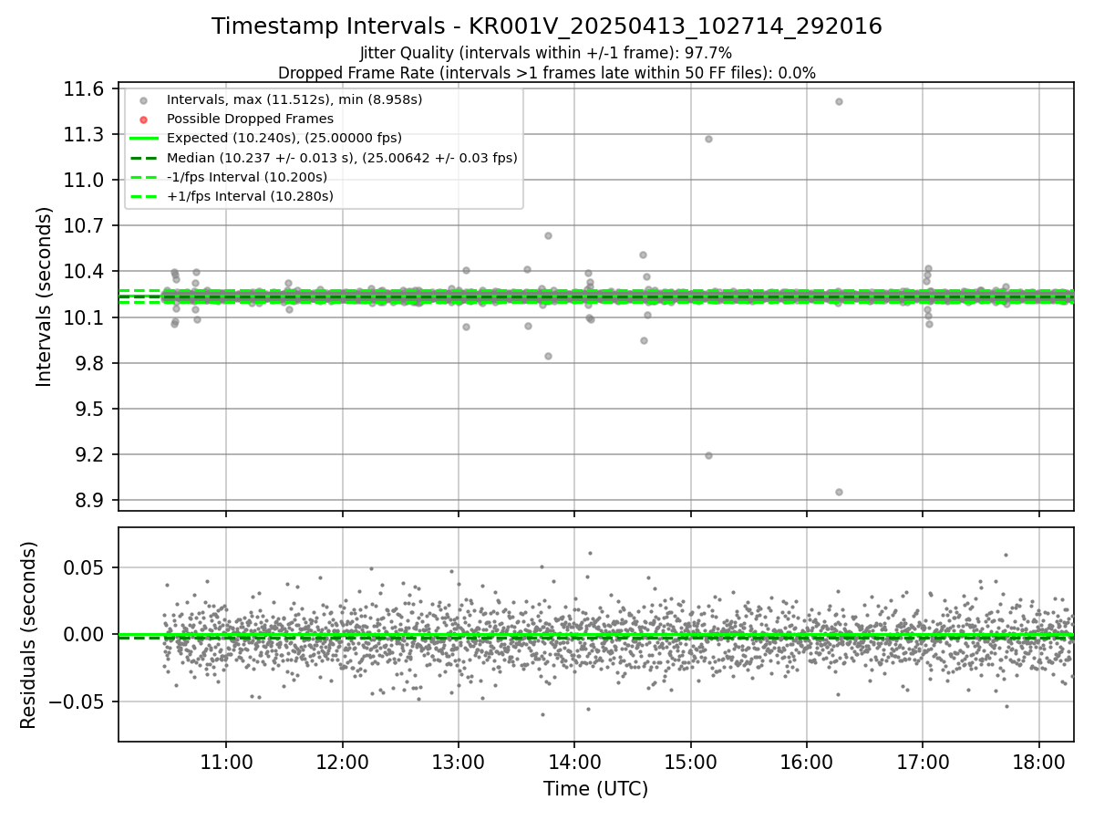The height and width of the screenshot is (821, 1094).
Task: Click legend entry Possible Dropped Frames
Action: [250, 119]
